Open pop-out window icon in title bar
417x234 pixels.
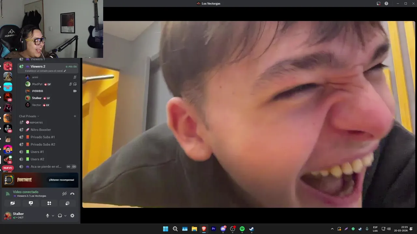[379, 4]
